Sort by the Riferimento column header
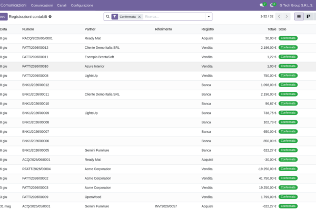 (x=163, y=29)
